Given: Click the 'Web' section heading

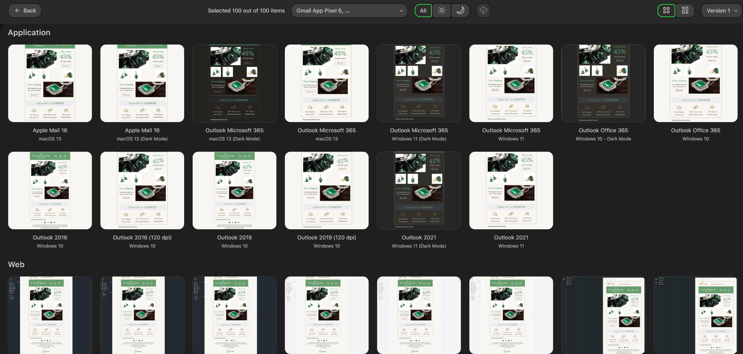Looking at the screenshot, I should click(16, 264).
